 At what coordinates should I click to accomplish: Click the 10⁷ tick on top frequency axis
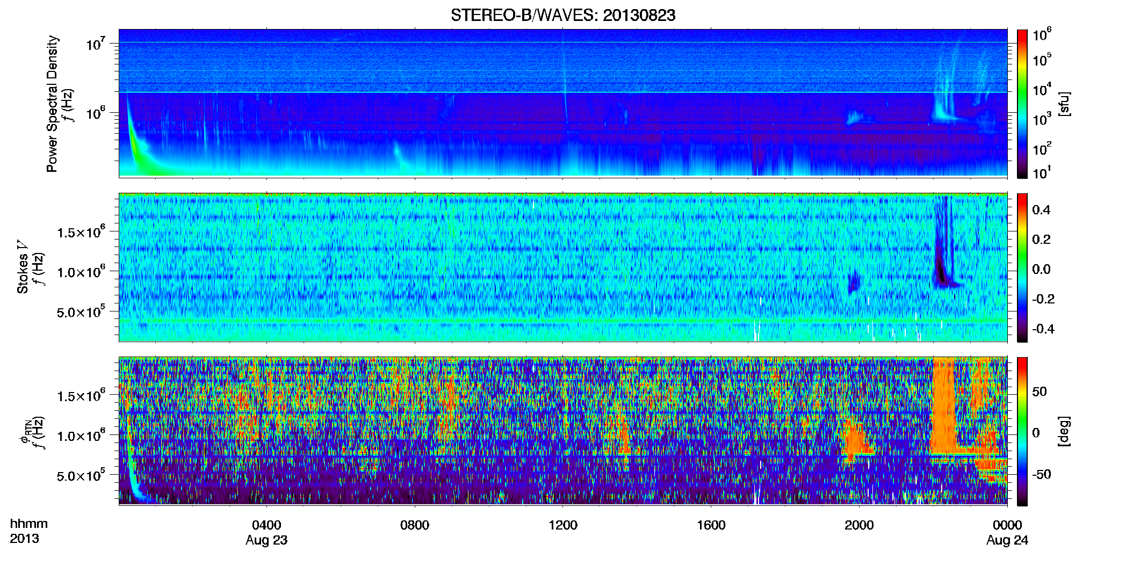point(96,43)
